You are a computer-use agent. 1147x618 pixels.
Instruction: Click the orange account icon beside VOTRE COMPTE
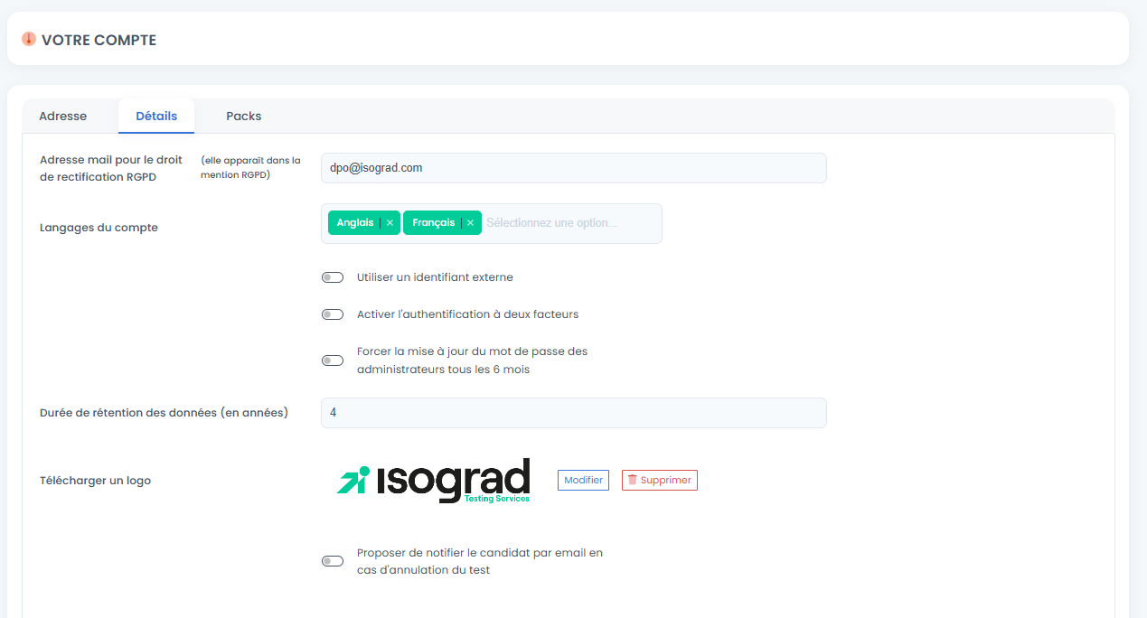(29, 40)
